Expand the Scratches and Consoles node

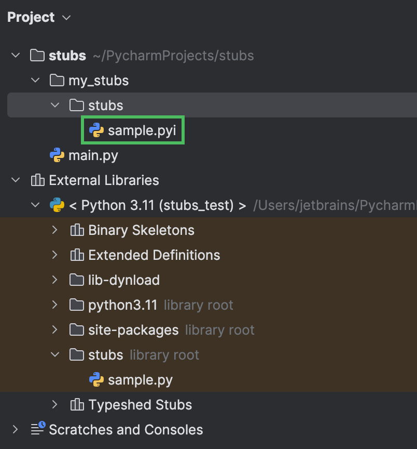[x=15, y=429]
